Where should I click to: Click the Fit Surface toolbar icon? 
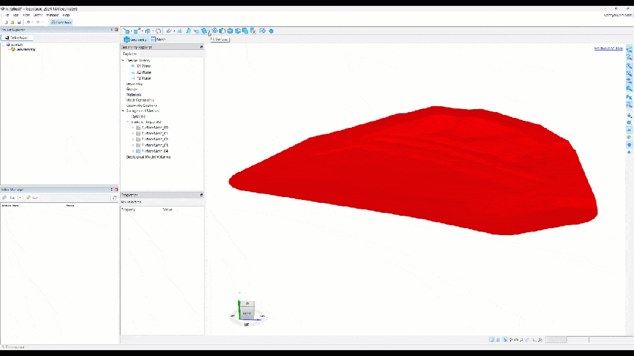pyautogui.click(x=204, y=30)
